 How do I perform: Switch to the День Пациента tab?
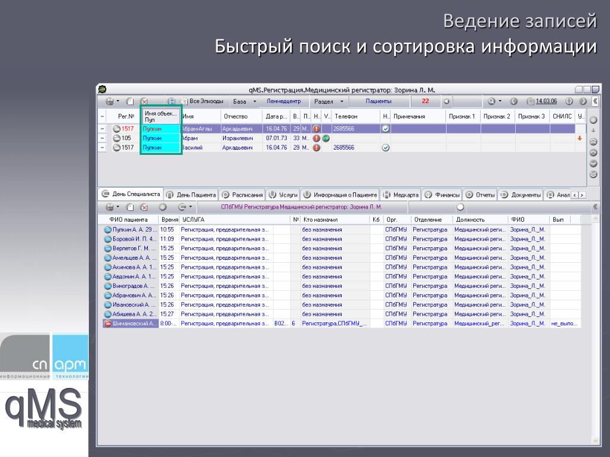(191, 195)
